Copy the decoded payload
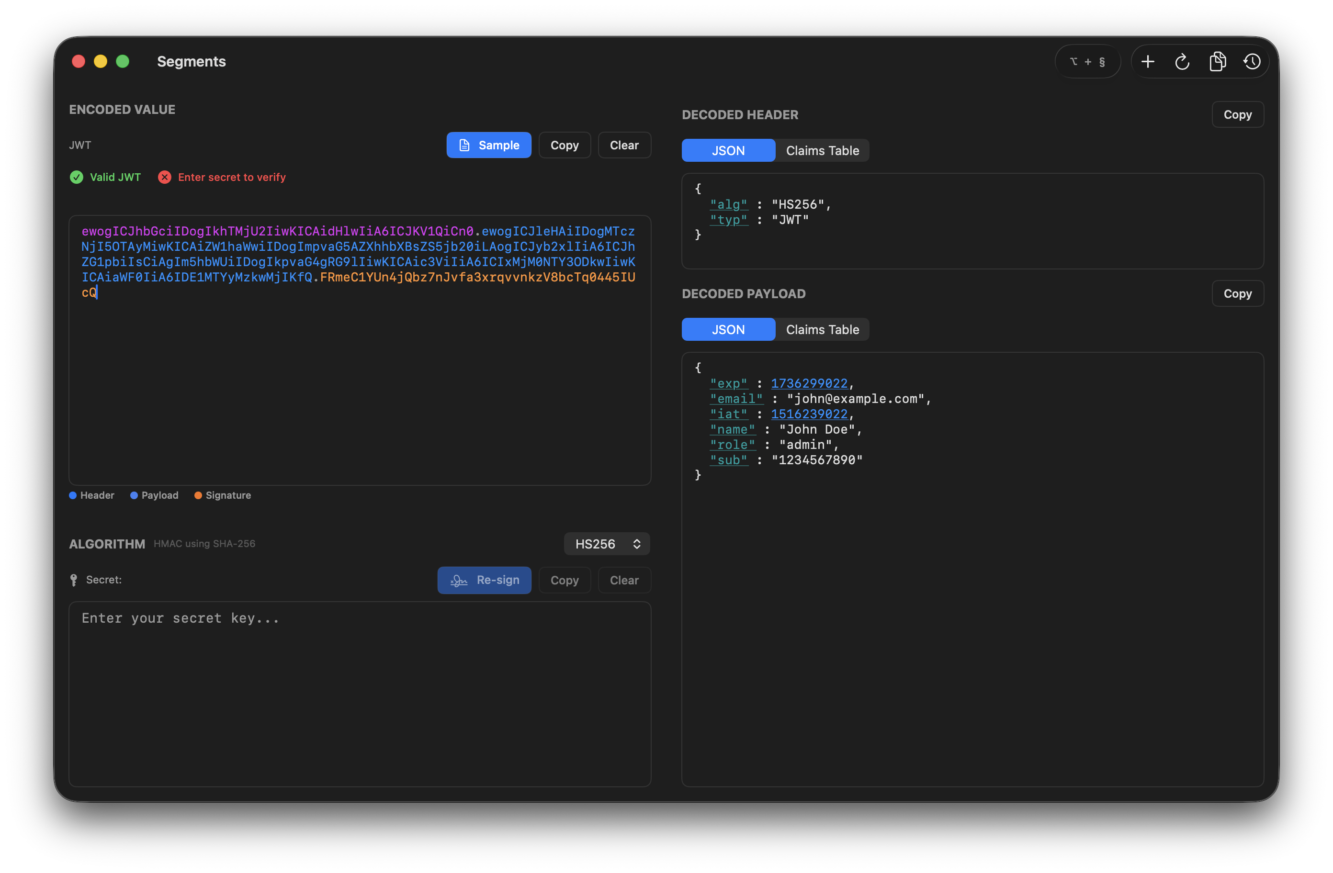Image resolution: width=1333 pixels, height=873 pixels. pyautogui.click(x=1237, y=293)
